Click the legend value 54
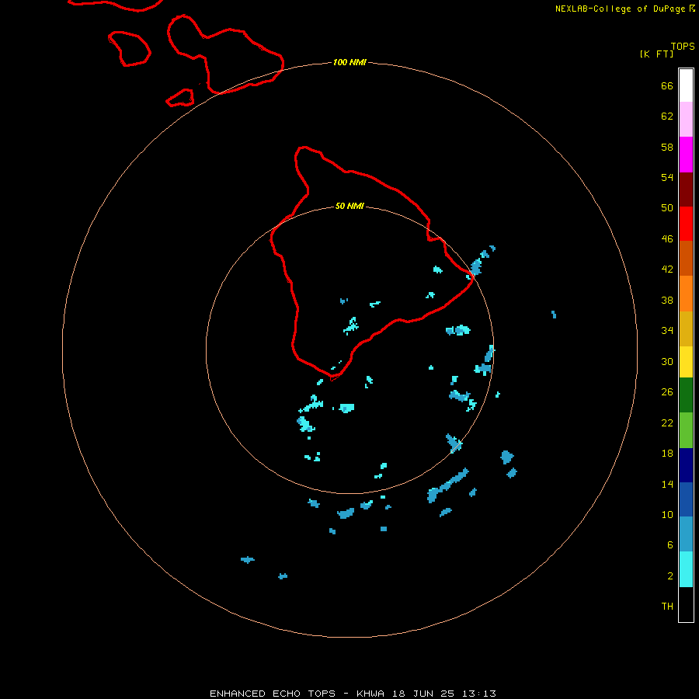The image size is (699, 699). (x=667, y=177)
